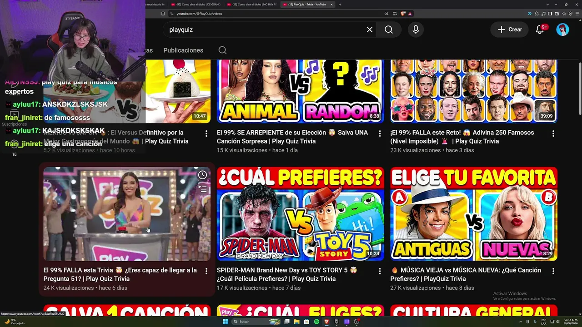582x327 pixels.
Task: Open Epic Games Launcher from the taskbar
Action: pyautogui.click(x=336, y=322)
